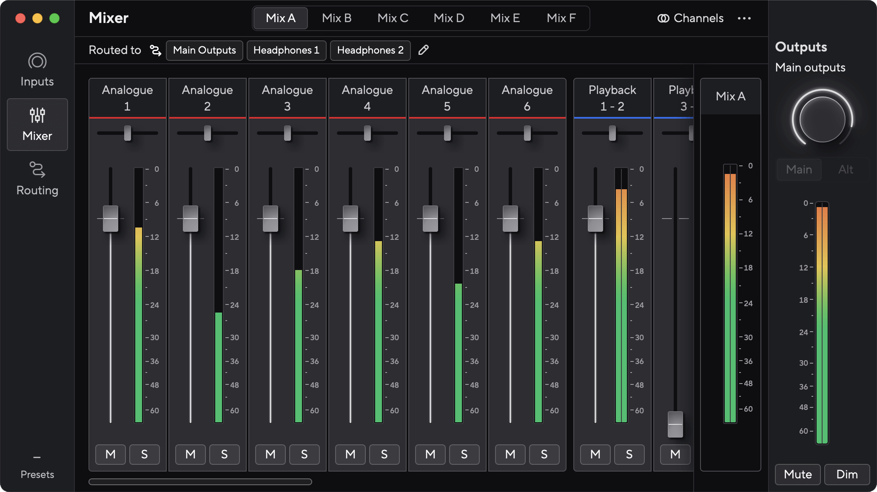Switch to Mix F tab

coord(561,18)
